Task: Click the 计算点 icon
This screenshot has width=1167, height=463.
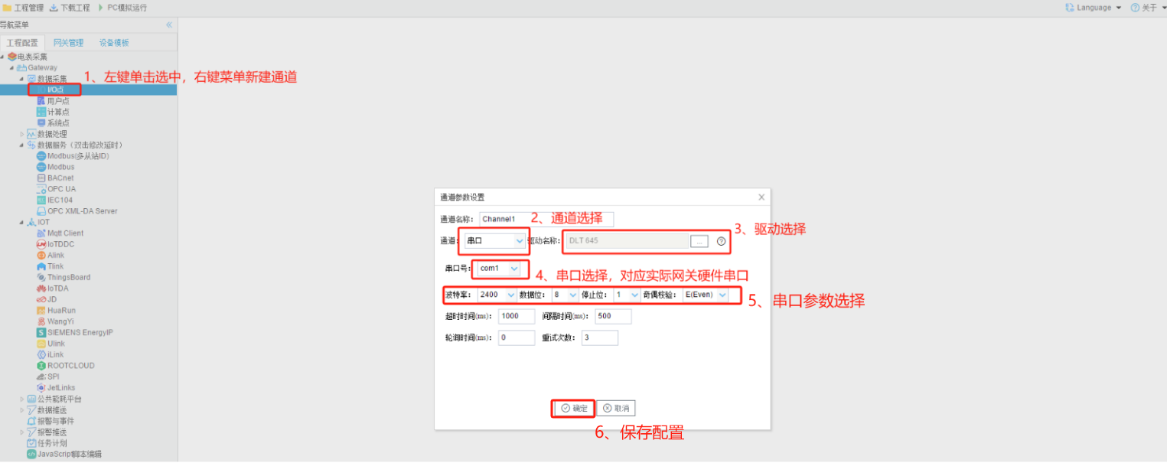Action: point(41,112)
